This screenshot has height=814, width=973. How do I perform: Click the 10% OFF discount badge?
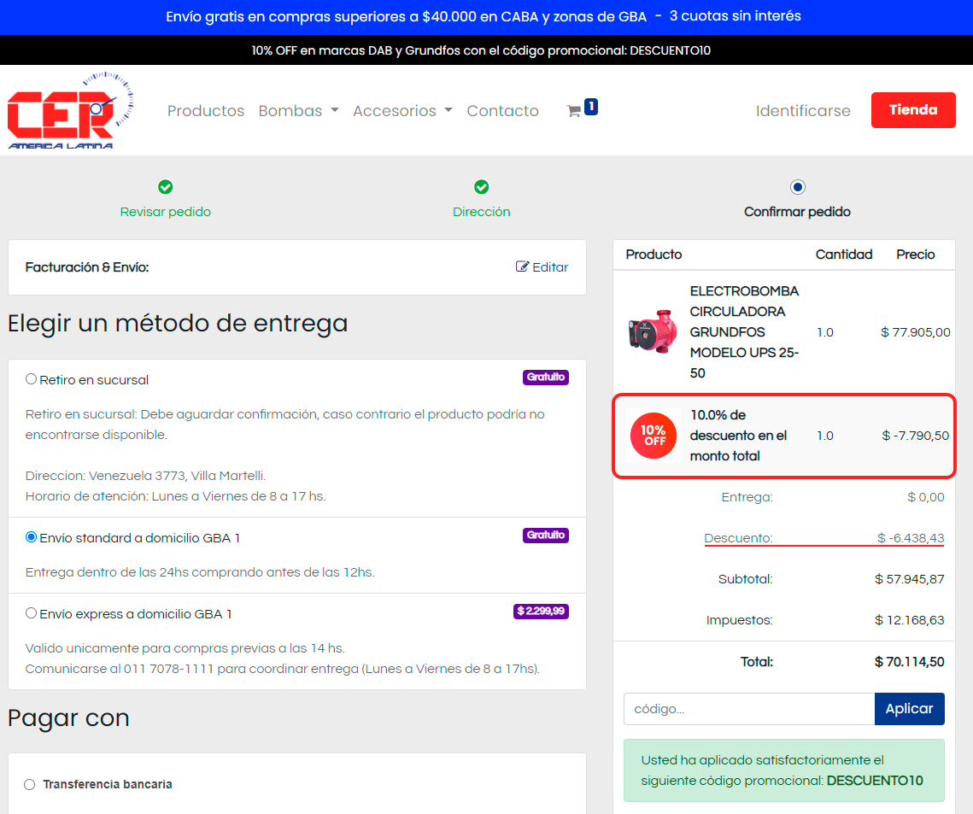[653, 436]
